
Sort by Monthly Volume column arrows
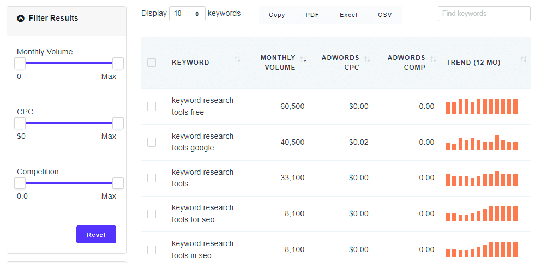pyautogui.click(x=303, y=59)
